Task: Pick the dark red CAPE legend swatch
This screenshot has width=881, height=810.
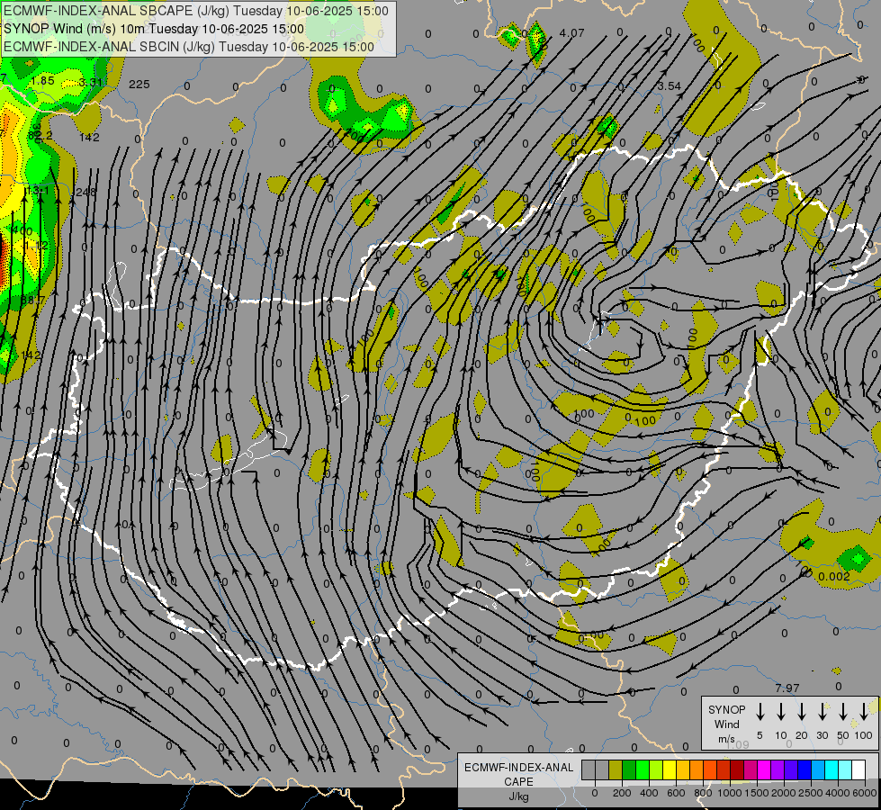Action: (x=737, y=769)
